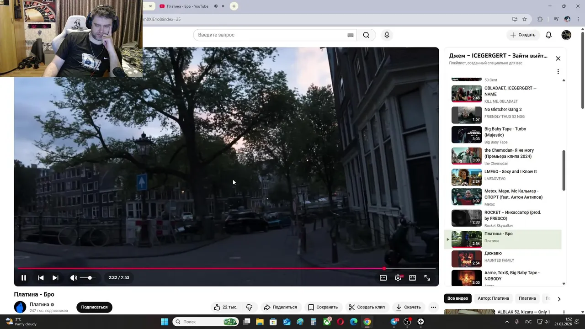Select the Автор: Платина filter chip
Image resolution: width=585 pixels, height=329 pixels.
point(493,298)
